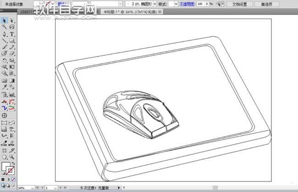Activate the Type (T) tool
Screen dimensions: 298x192
pos(12,34)
